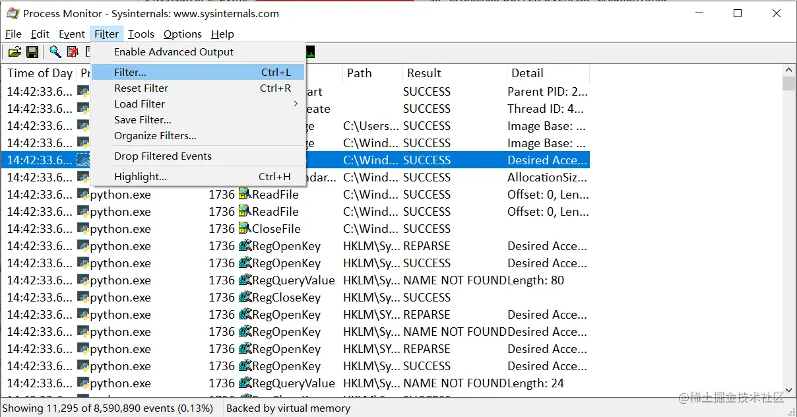This screenshot has width=797, height=417.
Task: Select the CloseFile operation text
Action: pos(276,229)
